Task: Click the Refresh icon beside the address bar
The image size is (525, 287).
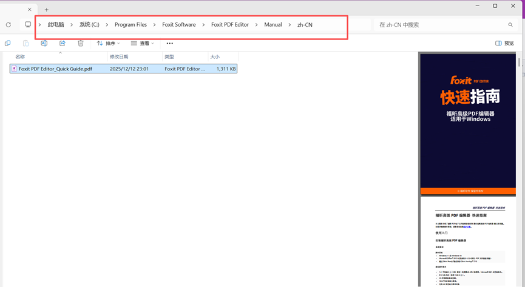Action: (x=8, y=25)
